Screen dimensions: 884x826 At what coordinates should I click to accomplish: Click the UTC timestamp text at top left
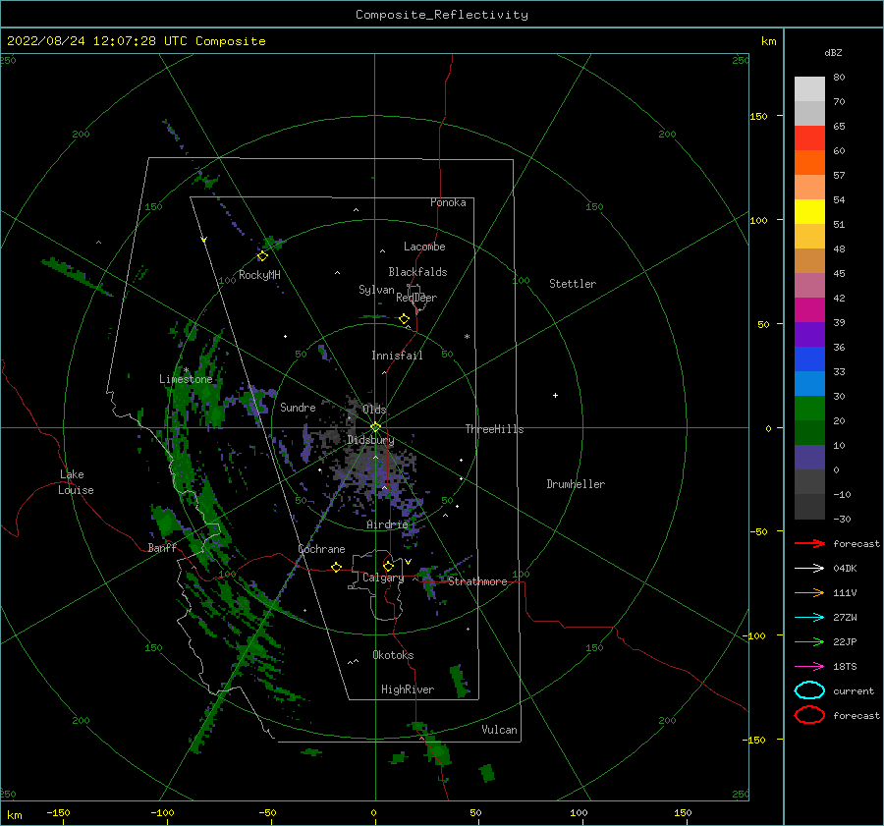136,41
